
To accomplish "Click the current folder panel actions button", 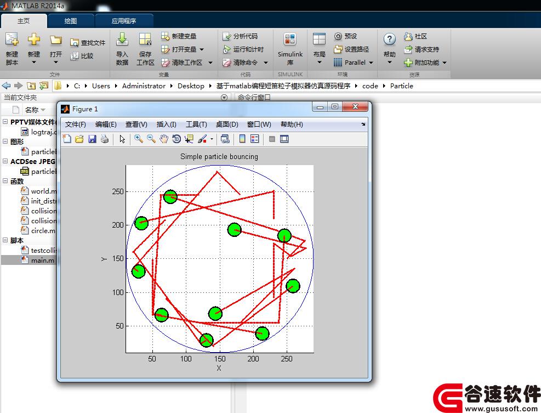I will click(224, 98).
